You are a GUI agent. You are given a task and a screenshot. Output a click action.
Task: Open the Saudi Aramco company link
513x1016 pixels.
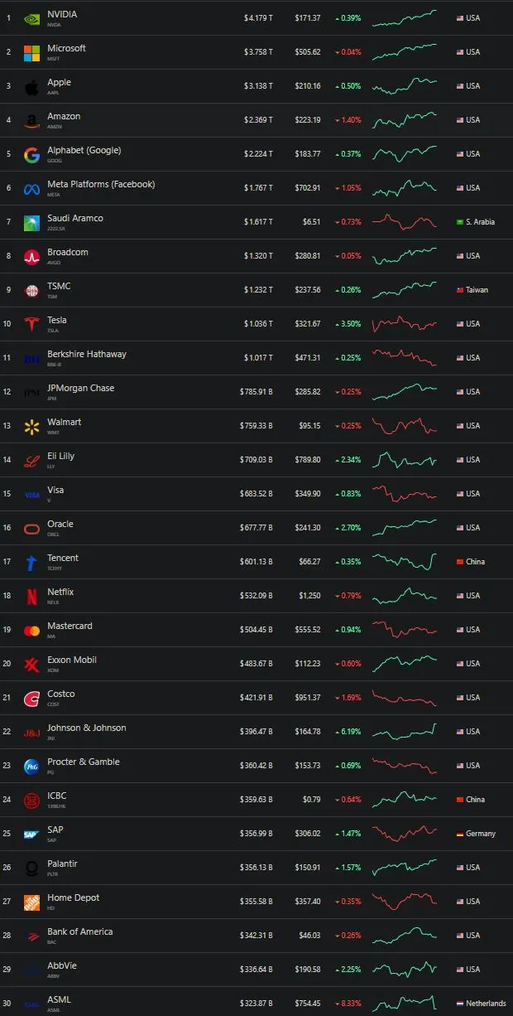pyautogui.click(x=75, y=218)
